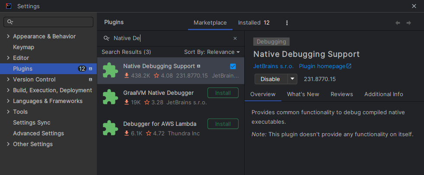Open the Overview tab
The image size is (424, 175).
pyautogui.click(x=263, y=94)
